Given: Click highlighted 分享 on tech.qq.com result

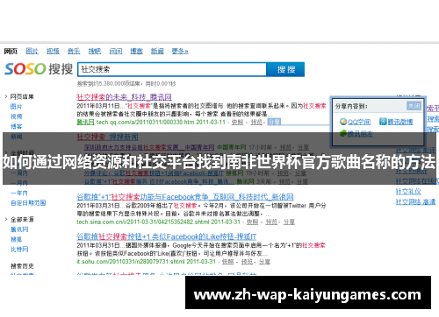Looking at the screenshot, I should (274, 122).
